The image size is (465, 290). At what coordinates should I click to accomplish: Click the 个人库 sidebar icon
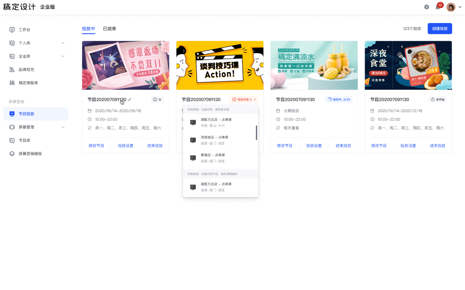[x=12, y=43]
